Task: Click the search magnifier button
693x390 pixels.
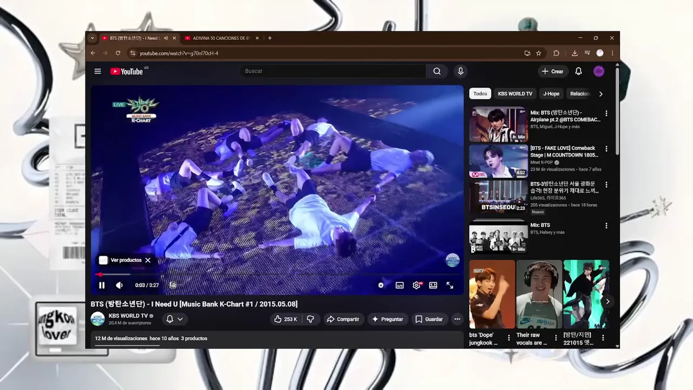Action: (x=437, y=71)
